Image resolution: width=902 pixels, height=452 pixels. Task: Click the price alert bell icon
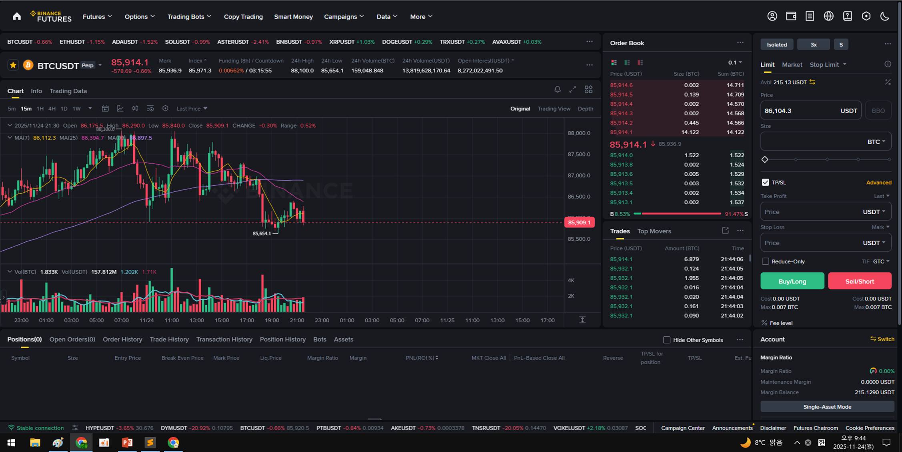(557, 89)
